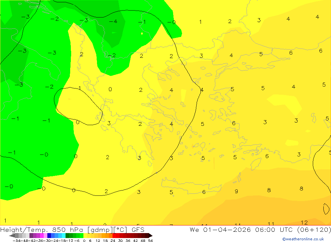
Task: Click the dark purple legend swatch above -42
Action: click(31, 235)
